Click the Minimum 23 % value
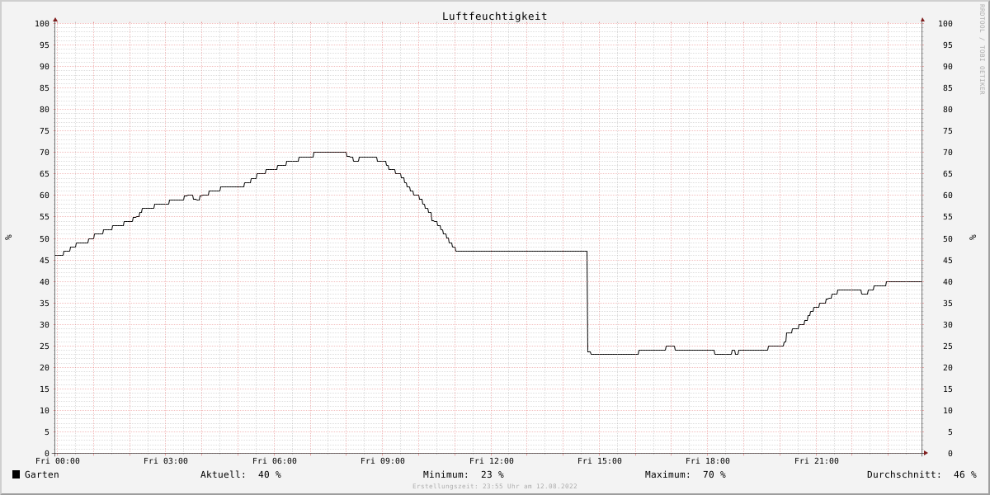Image resolution: width=990 pixels, height=495 pixels. (x=493, y=474)
